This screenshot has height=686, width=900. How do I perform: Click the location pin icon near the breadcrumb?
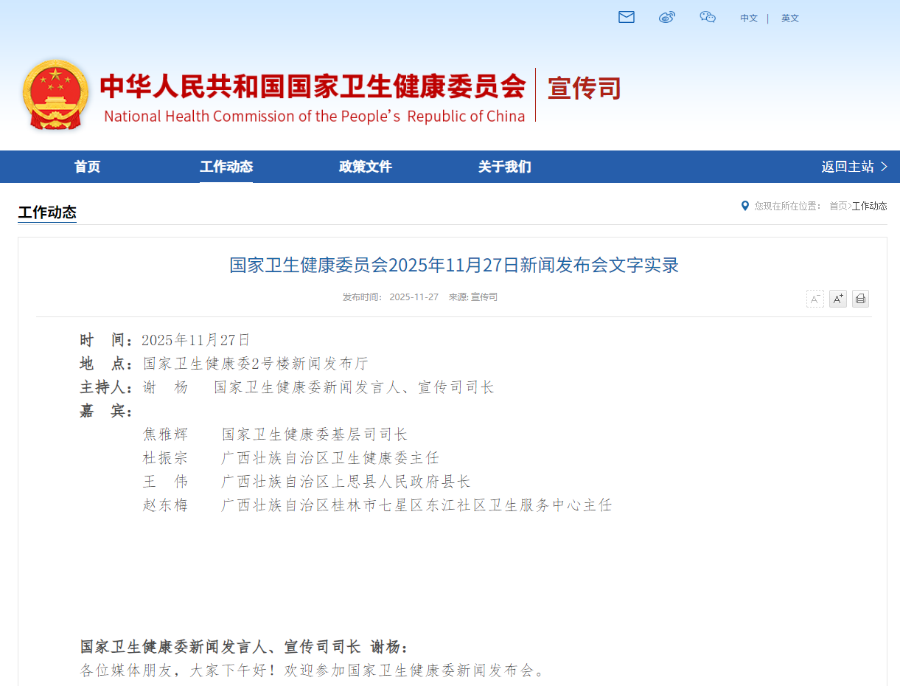(744, 206)
